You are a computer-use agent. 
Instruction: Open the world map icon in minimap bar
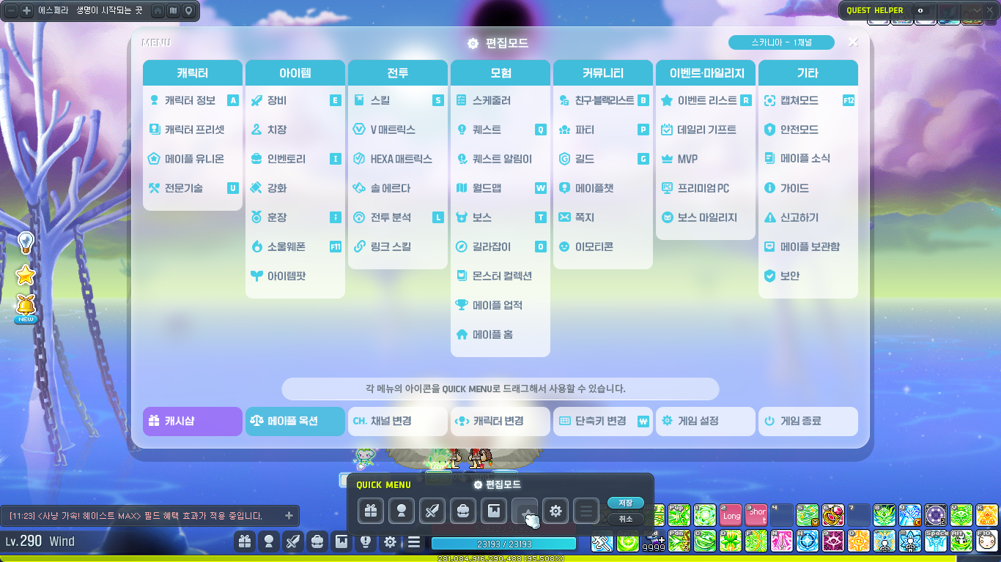173,11
